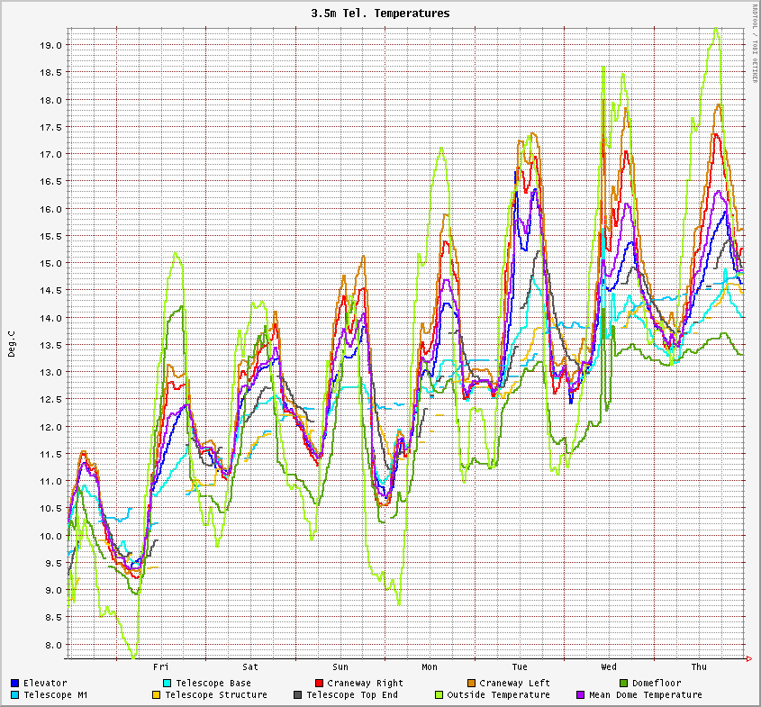This screenshot has height=707, width=761.
Task: Click the 'Fri' label on the time axis
Action: (161, 666)
